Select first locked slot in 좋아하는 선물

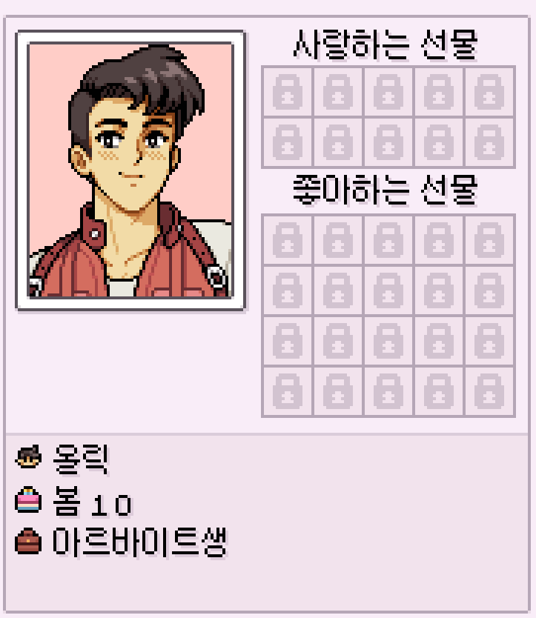(x=288, y=240)
